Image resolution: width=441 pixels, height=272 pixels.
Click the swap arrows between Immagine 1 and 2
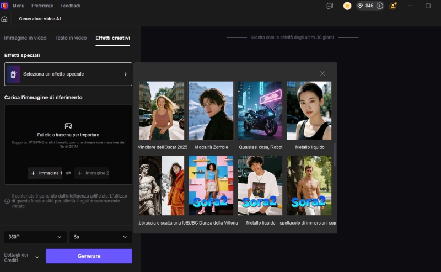(68, 173)
